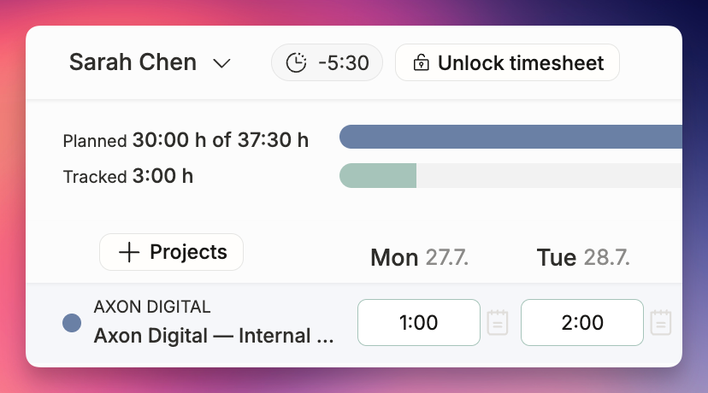The width and height of the screenshot is (708, 393).
Task: Click the gray unfilled part of Tracked bar
Action: 549,175
